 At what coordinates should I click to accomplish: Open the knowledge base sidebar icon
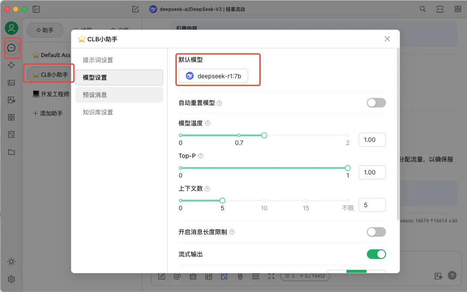[11, 135]
